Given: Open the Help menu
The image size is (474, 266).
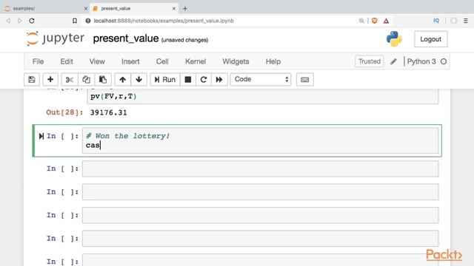Looking at the screenshot, I should coord(273,61).
